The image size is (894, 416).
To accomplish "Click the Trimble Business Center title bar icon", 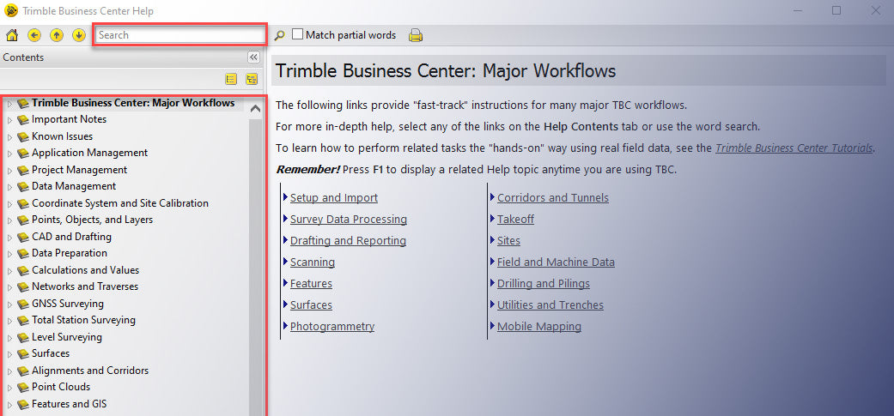I will coord(11,11).
